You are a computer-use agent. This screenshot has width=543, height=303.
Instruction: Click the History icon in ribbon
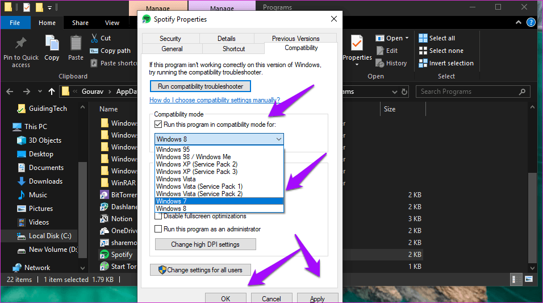tap(380, 63)
